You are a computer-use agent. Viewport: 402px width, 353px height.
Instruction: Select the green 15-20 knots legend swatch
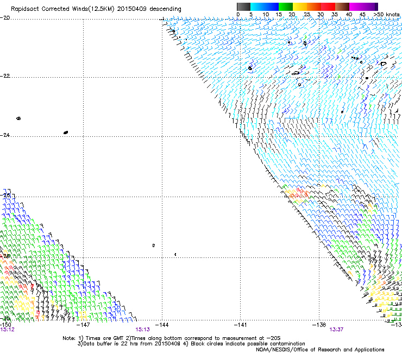286,7
